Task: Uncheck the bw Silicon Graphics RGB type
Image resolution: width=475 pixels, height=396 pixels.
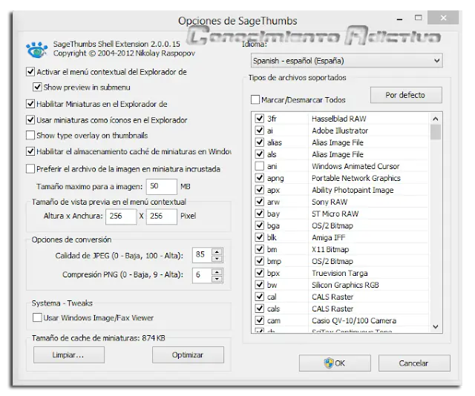Action: click(259, 285)
